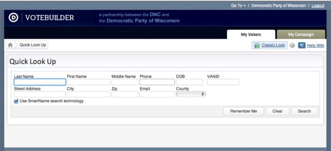
Task: Focus the Email input field
Action: pos(157,94)
